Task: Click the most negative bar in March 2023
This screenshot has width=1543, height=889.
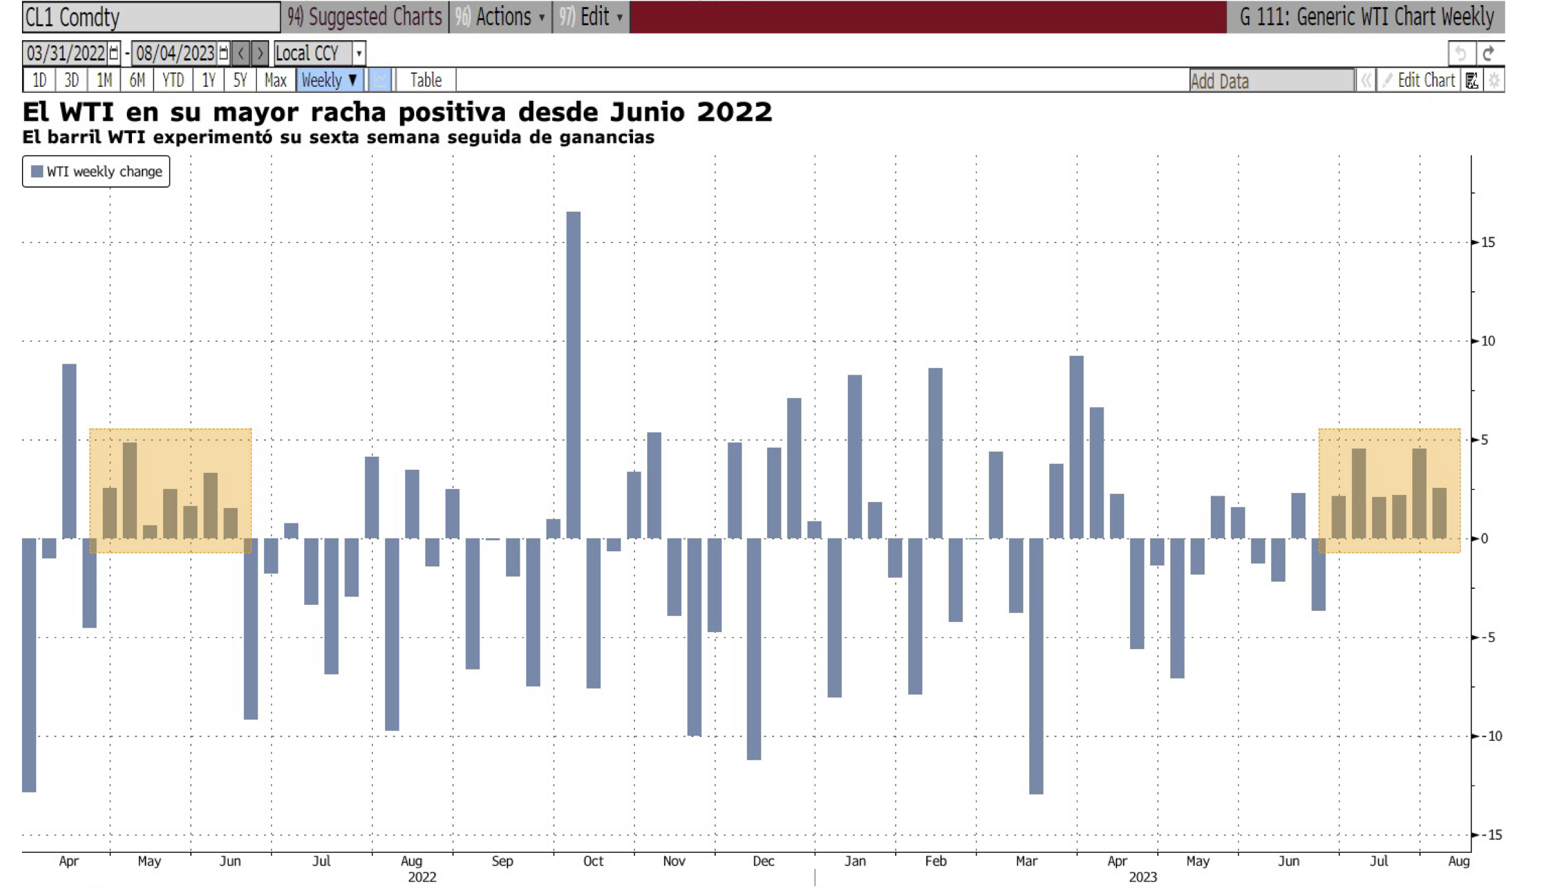Action: 1036,666
